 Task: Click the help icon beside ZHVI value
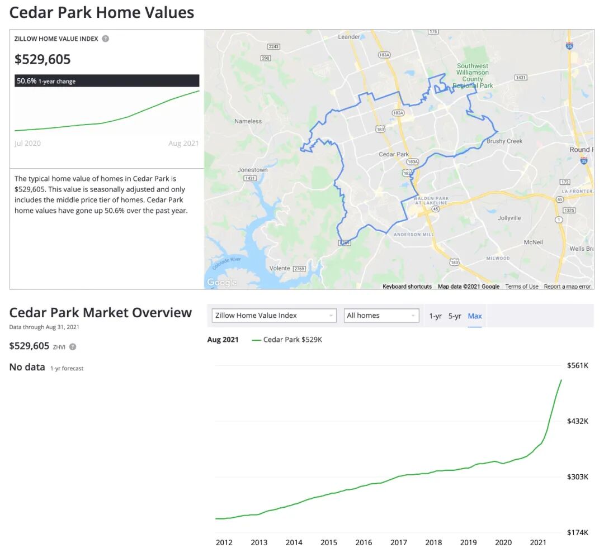[72, 347]
